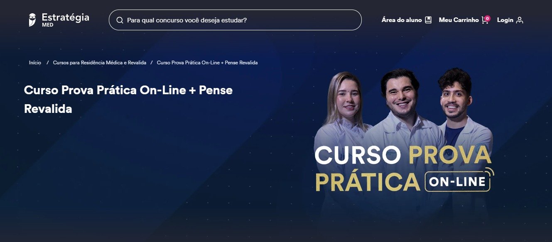
Task: Click the user profile icon next to Login
Action: pyautogui.click(x=519, y=20)
